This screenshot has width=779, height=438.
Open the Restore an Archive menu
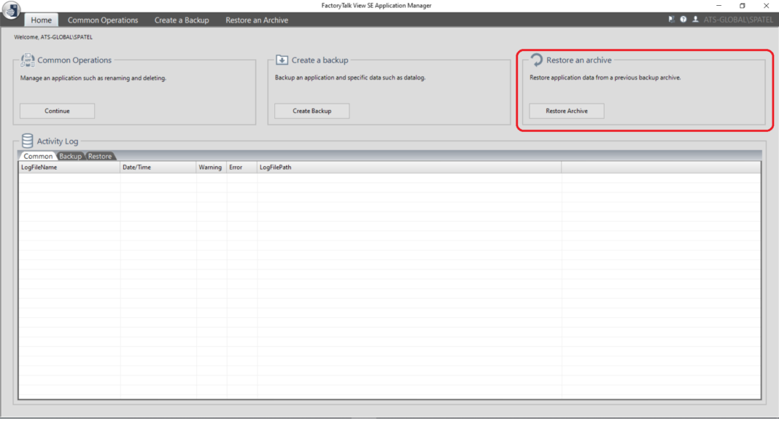(x=256, y=20)
